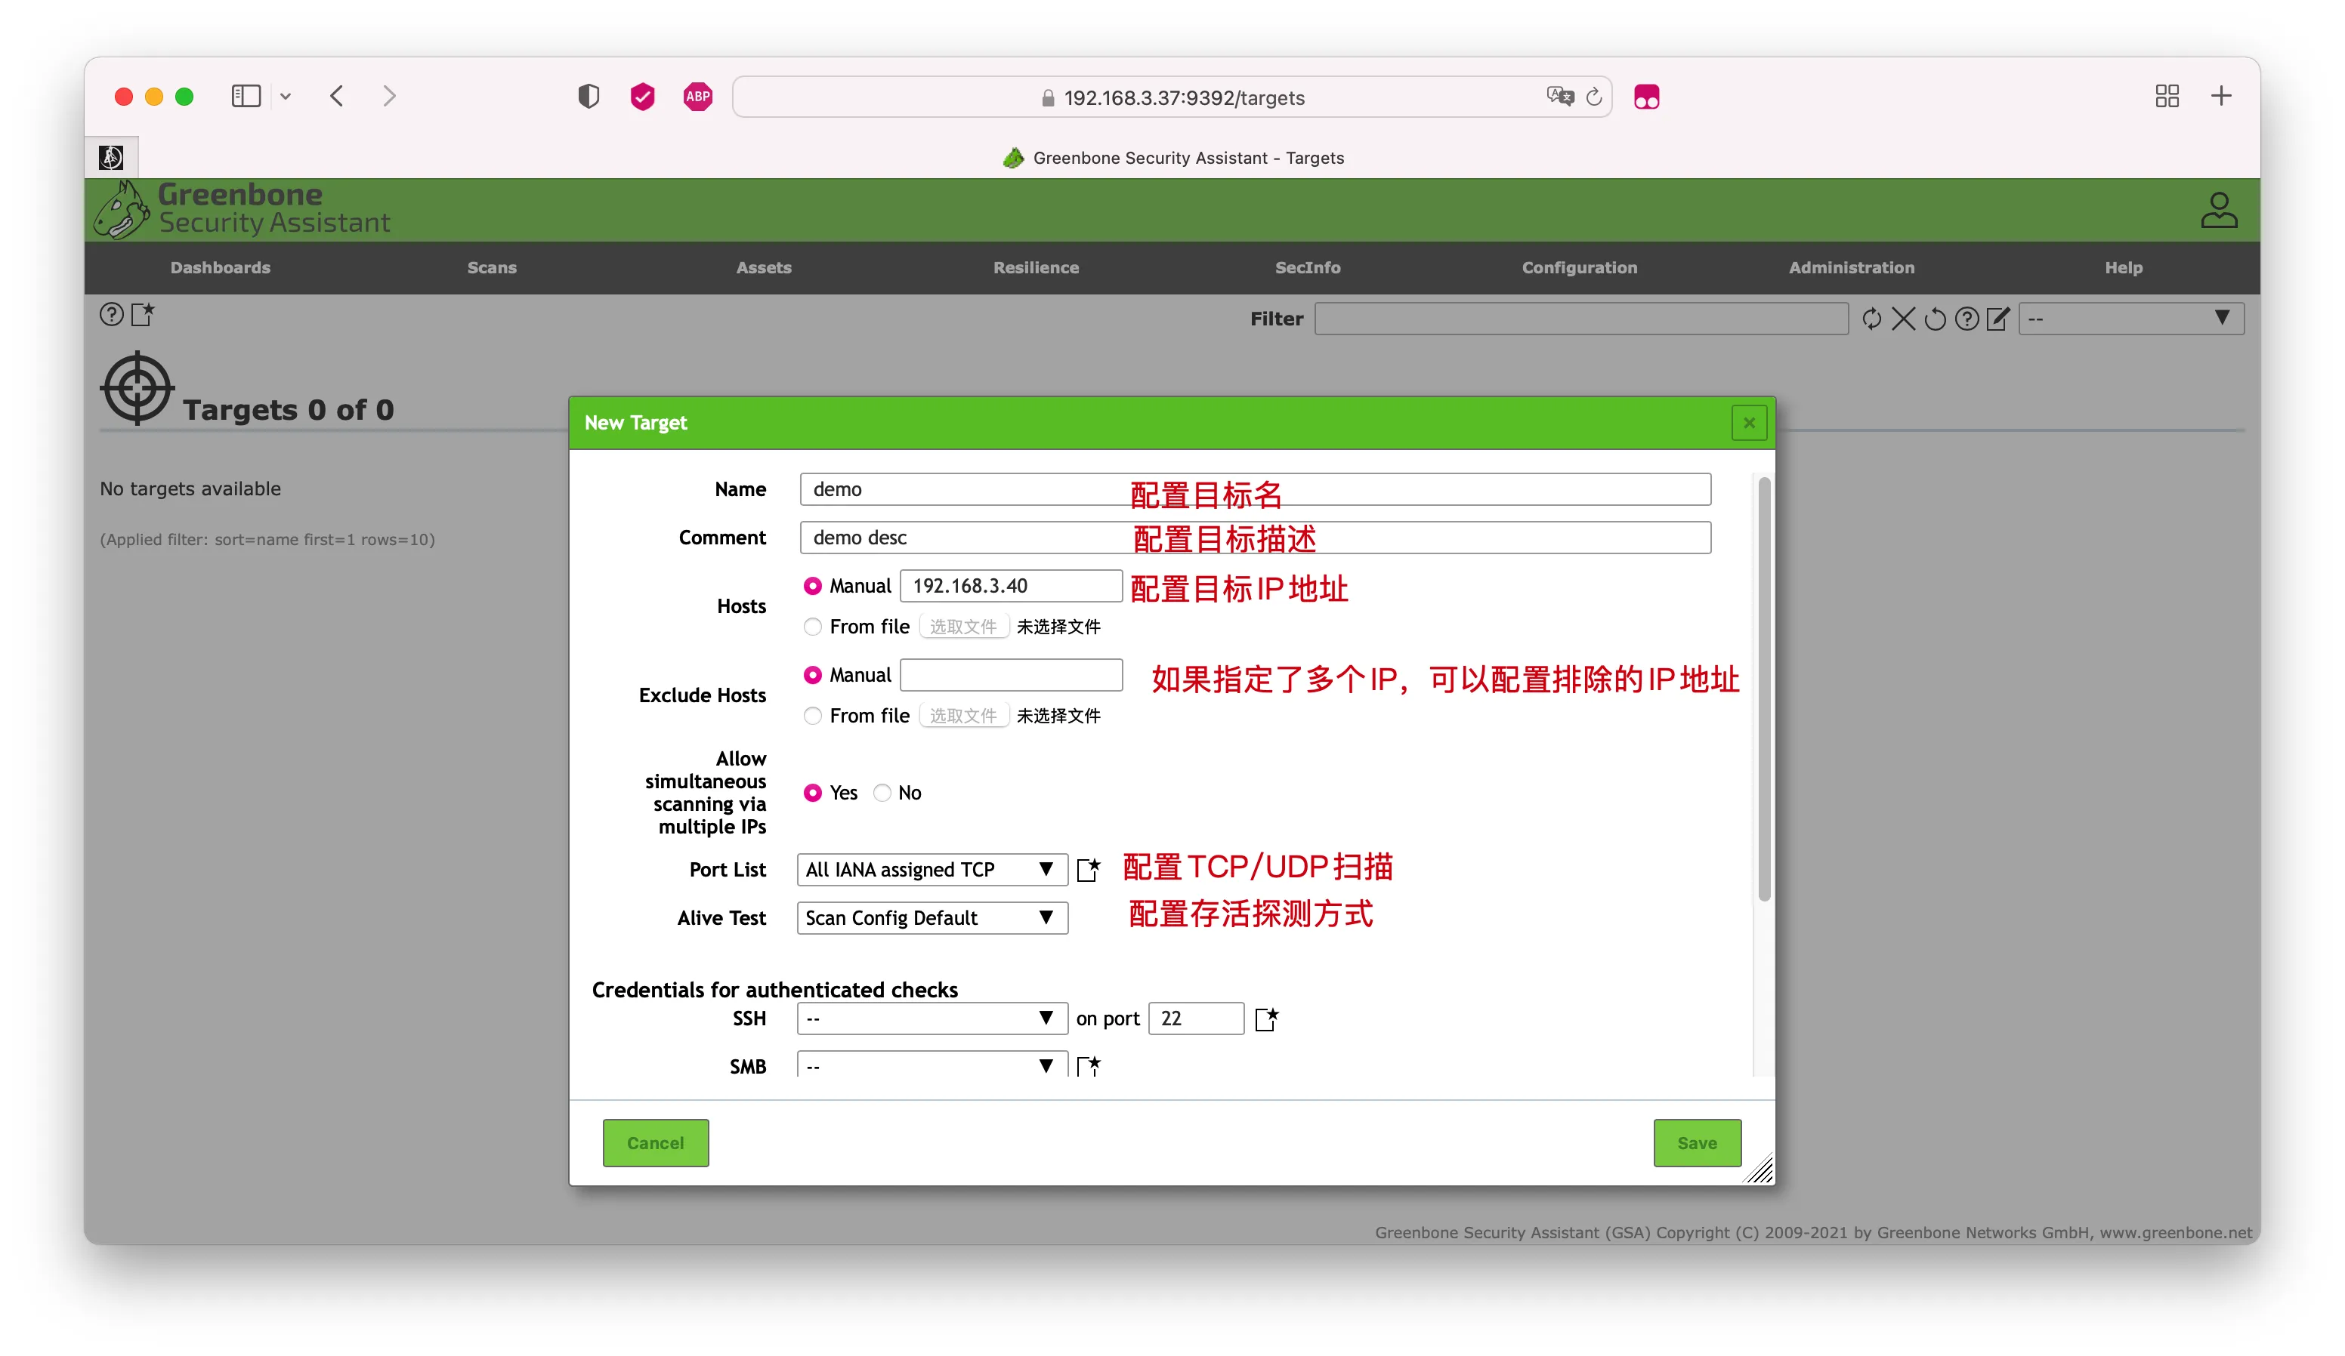Image resolution: width=2345 pixels, height=1356 pixels.
Task: Click the Save button
Action: [1696, 1143]
